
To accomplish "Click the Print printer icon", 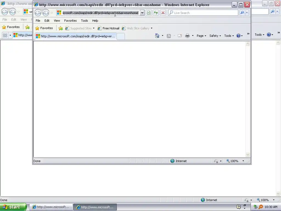I will 187,36.
